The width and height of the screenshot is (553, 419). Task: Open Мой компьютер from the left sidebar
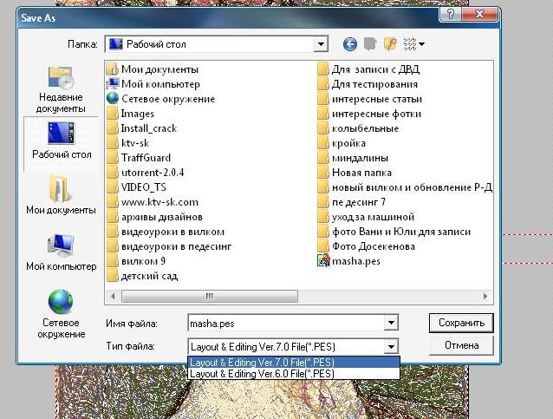pos(61,252)
